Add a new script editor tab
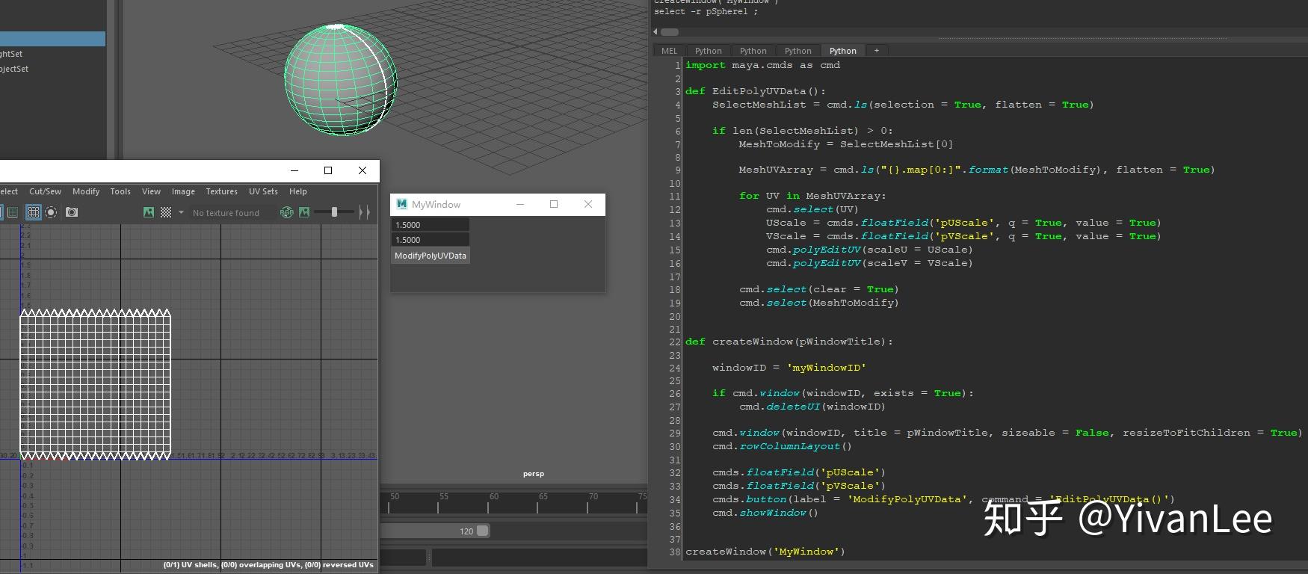Screen dimensions: 1308x574 click(x=876, y=51)
